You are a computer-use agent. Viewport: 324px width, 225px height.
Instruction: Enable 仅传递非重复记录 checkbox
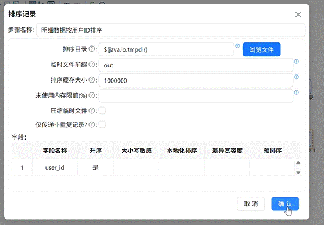102,124
